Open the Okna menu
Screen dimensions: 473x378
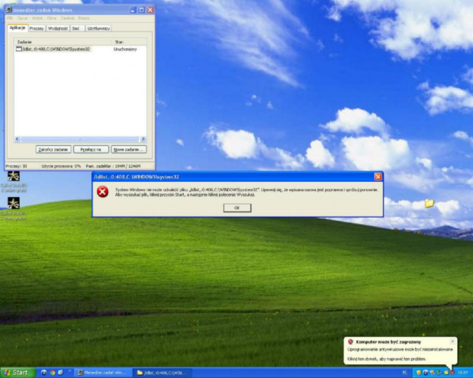pos(52,18)
